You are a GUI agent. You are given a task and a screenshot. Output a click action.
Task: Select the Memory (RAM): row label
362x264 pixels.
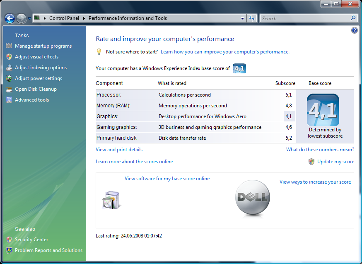(x=113, y=106)
